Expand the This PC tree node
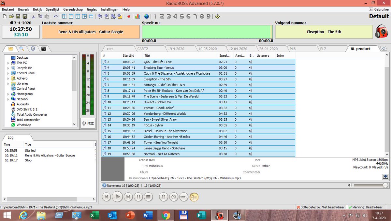The height and width of the screenshot is (221, 391). pyautogui.click(x=8, y=63)
